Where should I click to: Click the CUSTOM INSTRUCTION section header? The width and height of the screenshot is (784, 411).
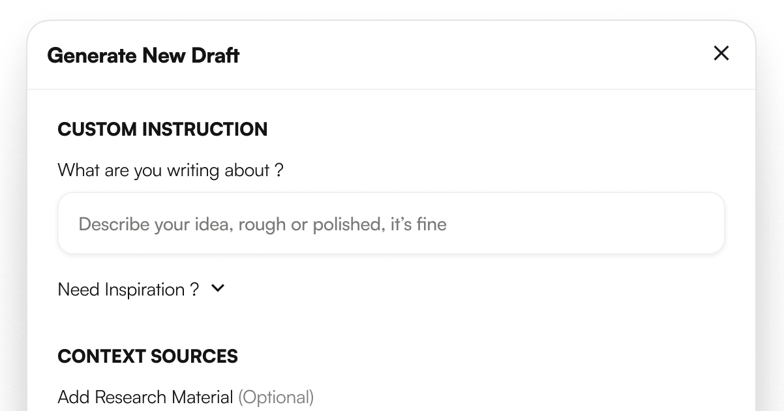(x=162, y=129)
